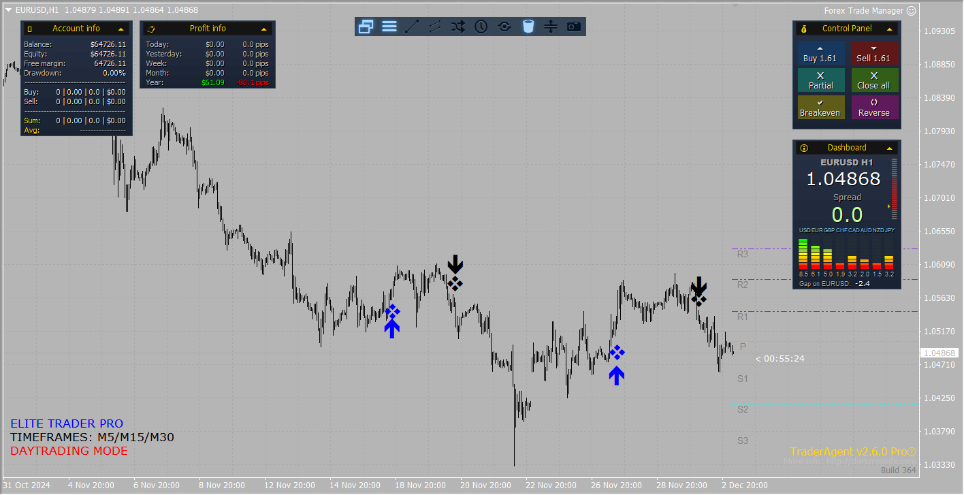Screen dimensions: 964x495
Task: Click the Reverse positions button
Action: [873, 108]
